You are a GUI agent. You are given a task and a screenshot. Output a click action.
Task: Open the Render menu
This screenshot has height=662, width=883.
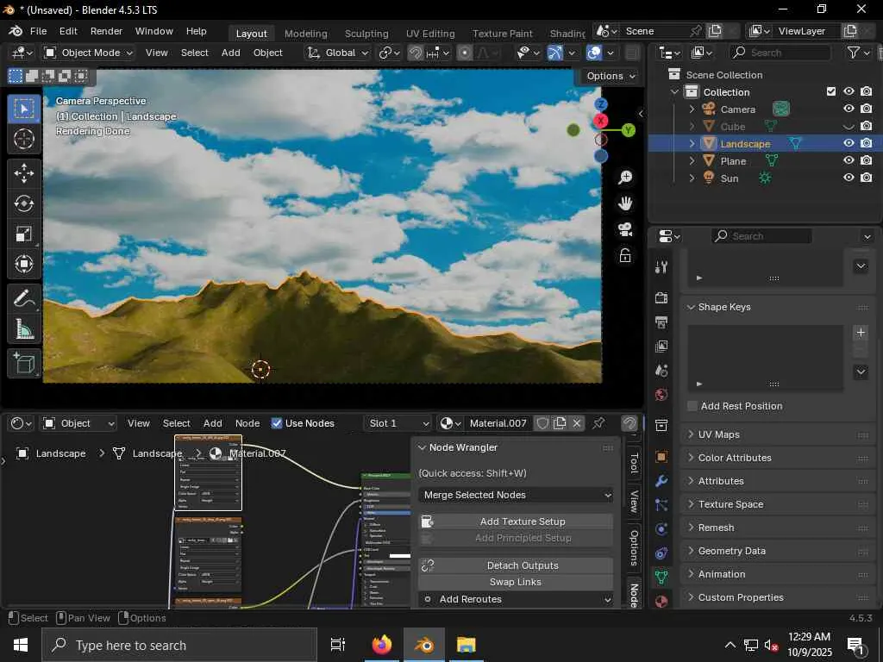[x=106, y=31]
